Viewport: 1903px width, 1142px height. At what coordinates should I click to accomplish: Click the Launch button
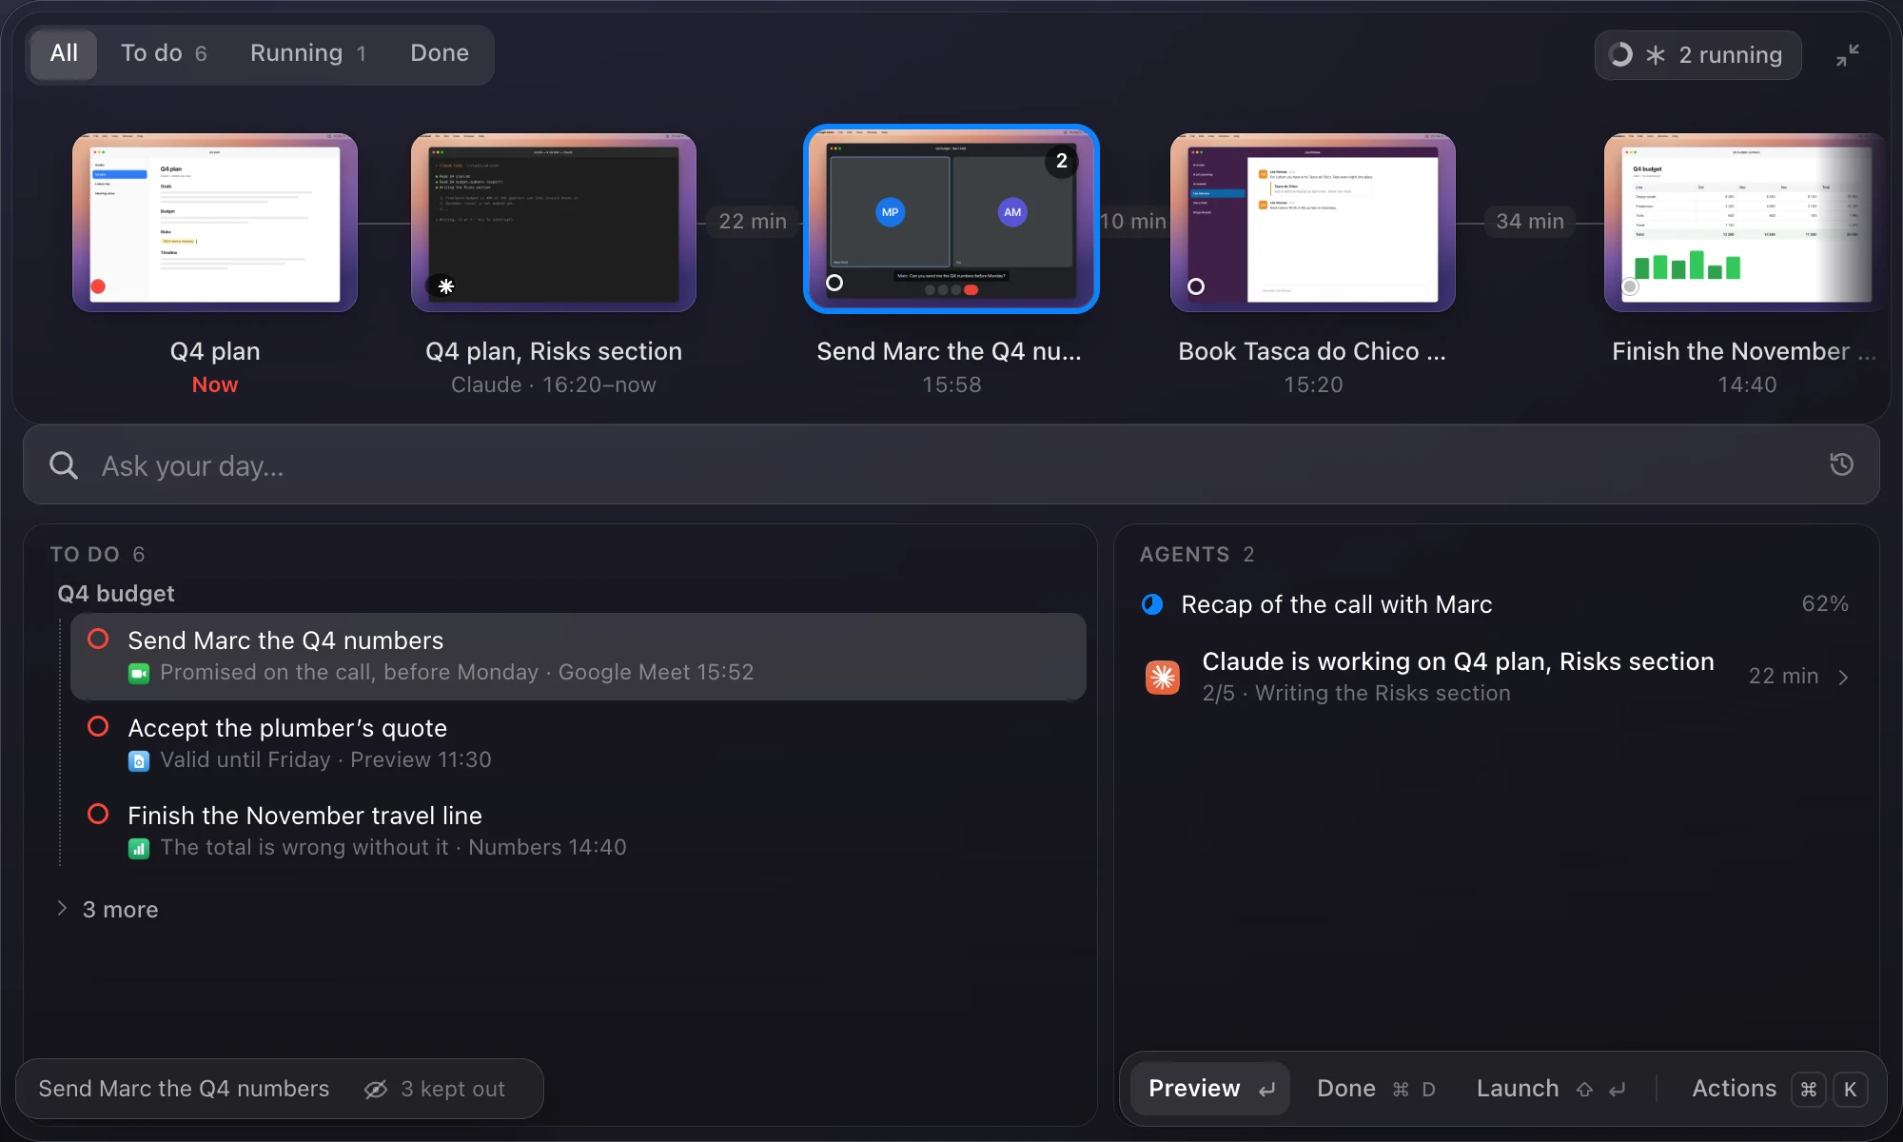1551,1089
